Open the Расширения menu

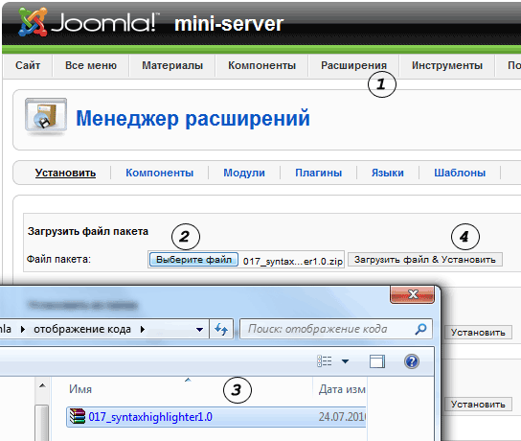tap(353, 65)
